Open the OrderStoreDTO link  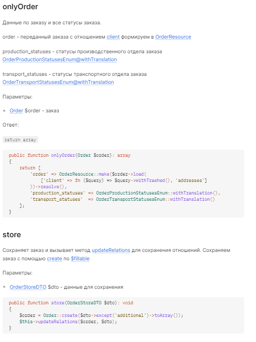(28, 287)
